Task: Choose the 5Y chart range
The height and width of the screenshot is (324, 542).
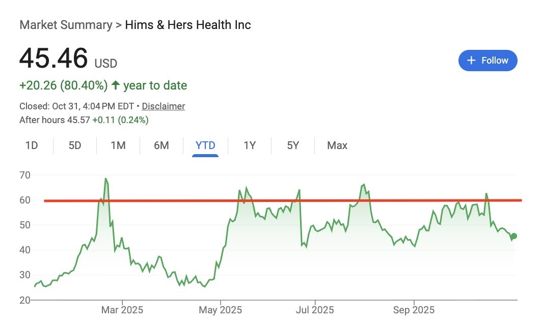Action: 293,145
